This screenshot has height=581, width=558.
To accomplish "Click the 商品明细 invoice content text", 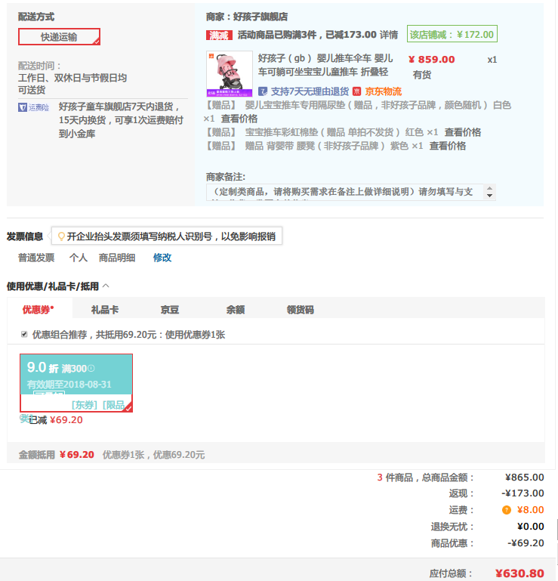I will 116,258.
